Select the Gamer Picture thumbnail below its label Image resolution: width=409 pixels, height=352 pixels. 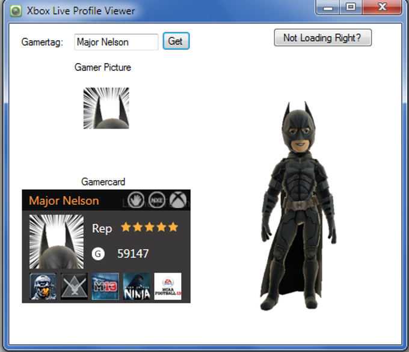point(106,108)
